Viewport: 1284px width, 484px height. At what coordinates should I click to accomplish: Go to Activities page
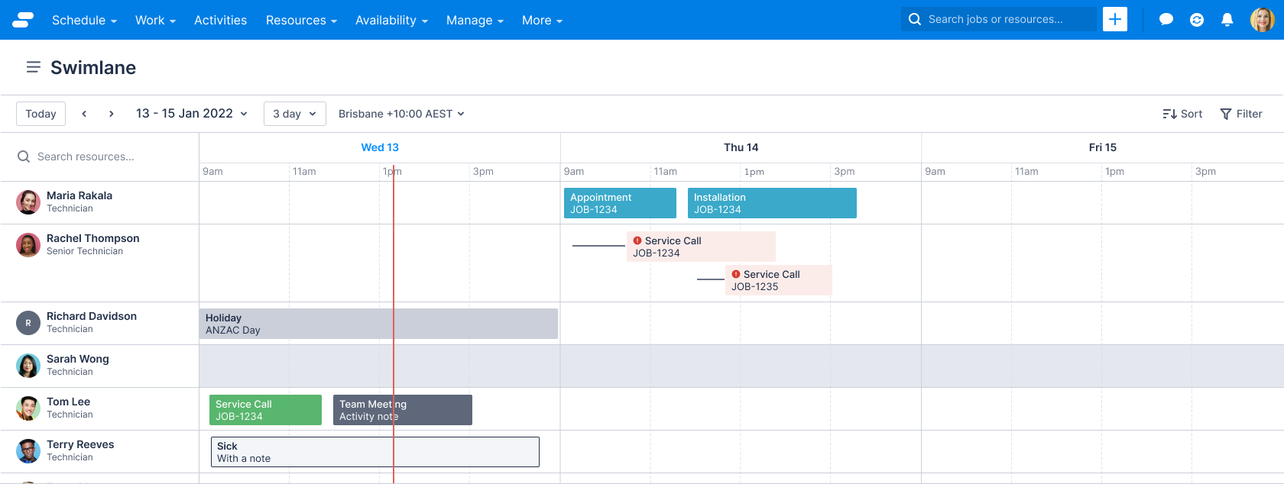pos(220,20)
